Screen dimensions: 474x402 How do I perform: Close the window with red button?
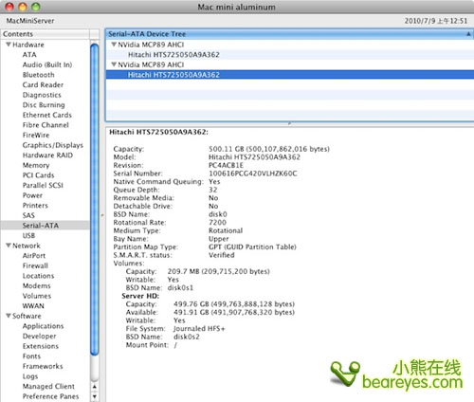[9, 7]
